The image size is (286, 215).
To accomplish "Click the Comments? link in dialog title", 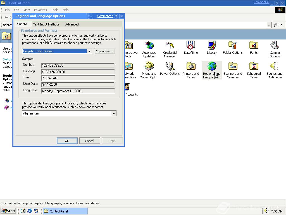I will pos(105,16).
